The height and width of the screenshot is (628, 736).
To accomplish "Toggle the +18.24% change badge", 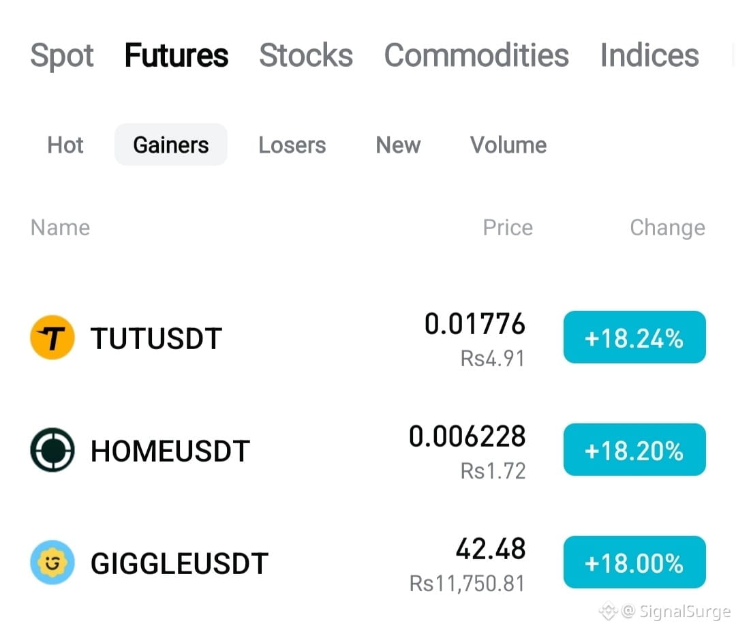I will 634,338.
